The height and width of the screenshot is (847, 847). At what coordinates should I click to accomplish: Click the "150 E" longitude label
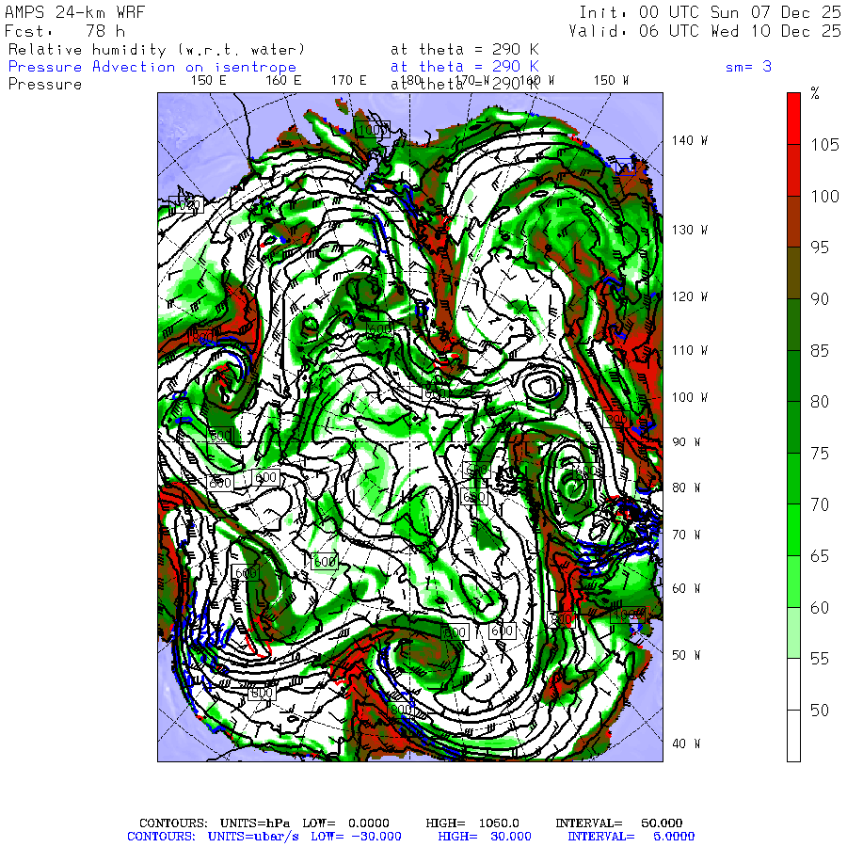coord(209,81)
